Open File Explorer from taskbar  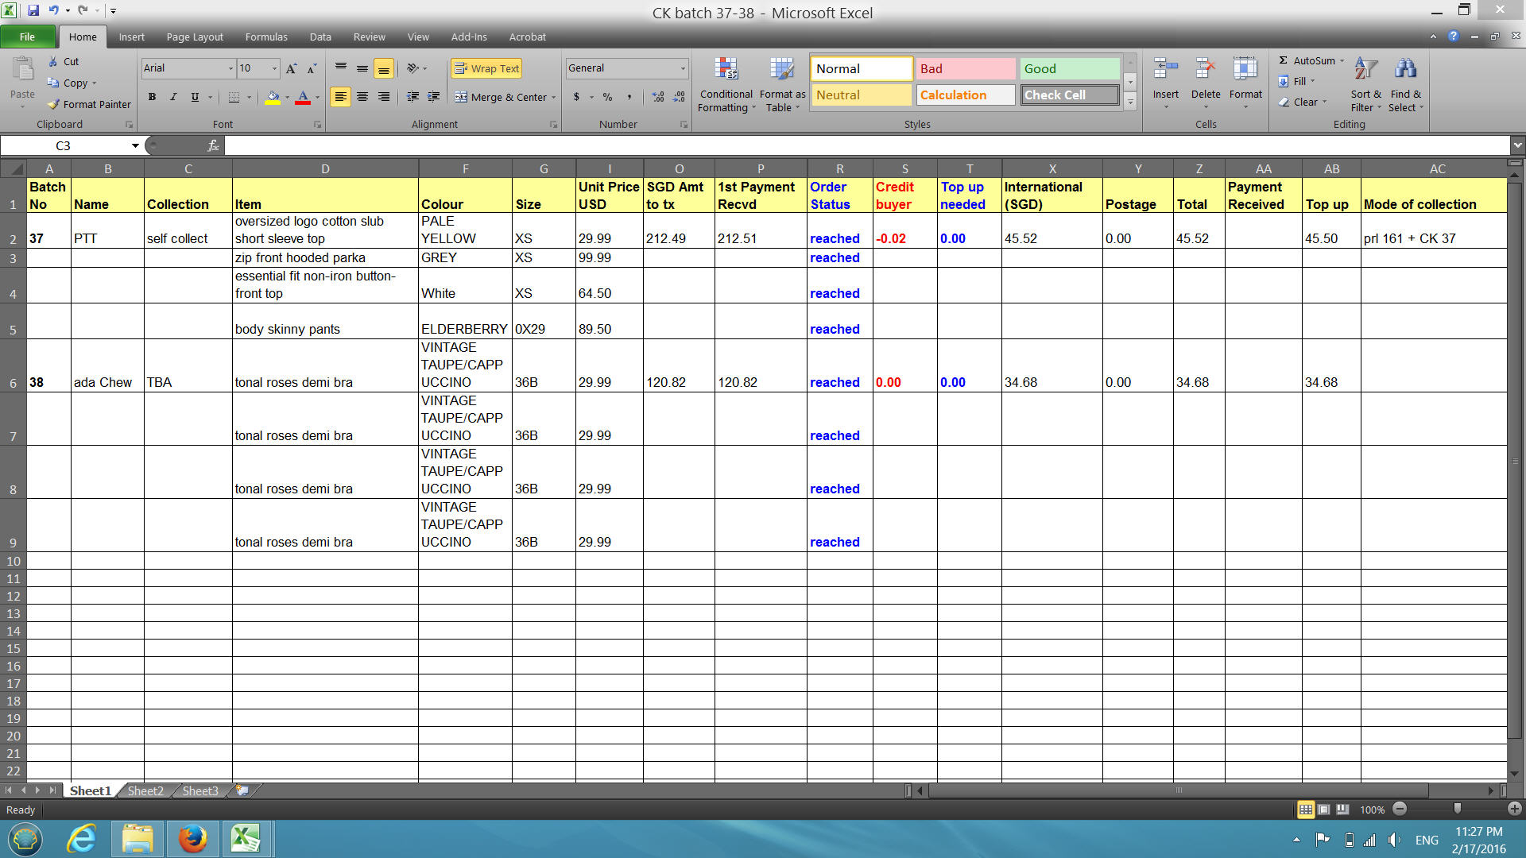coord(137,839)
